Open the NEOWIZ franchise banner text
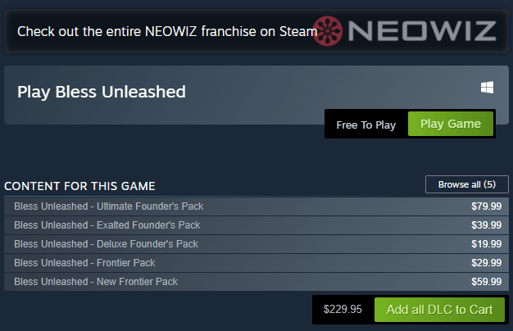The height and width of the screenshot is (331, 513). [167, 31]
